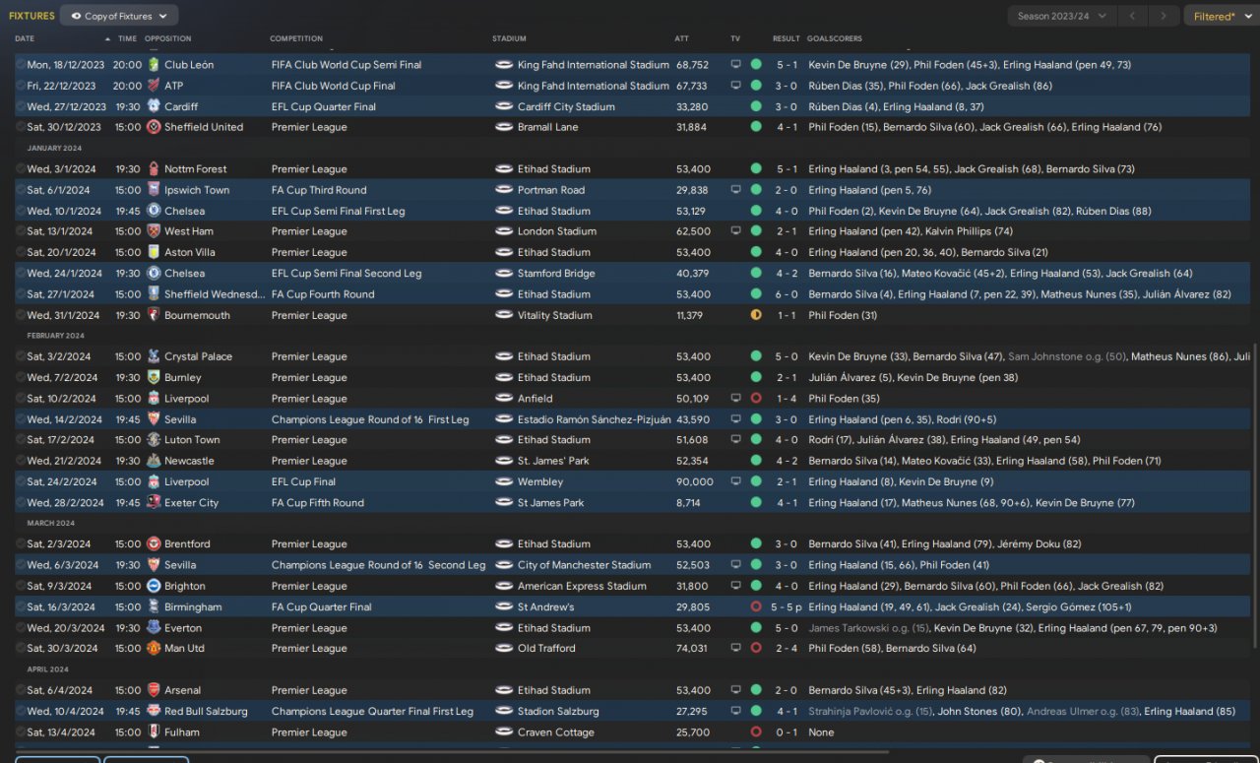Click the TV icon on the Ipswich Town row
Screen dimensions: 1260x763
click(x=735, y=190)
